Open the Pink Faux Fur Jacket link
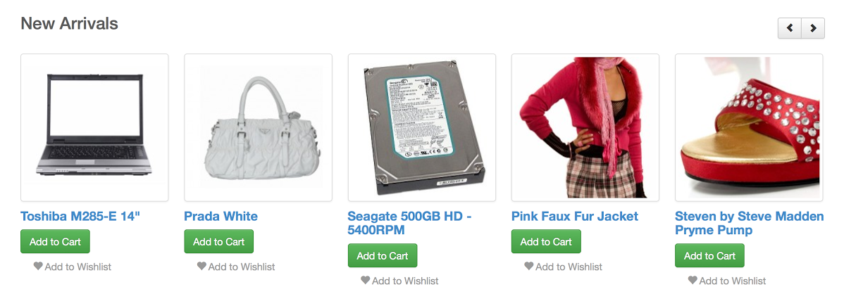This screenshot has width=844, height=308. tap(575, 216)
